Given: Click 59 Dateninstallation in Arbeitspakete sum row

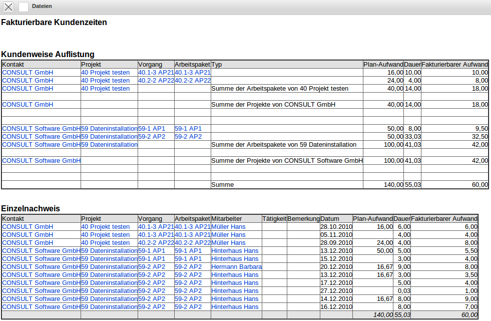Looking at the screenshot, I should tap(109, 145).
